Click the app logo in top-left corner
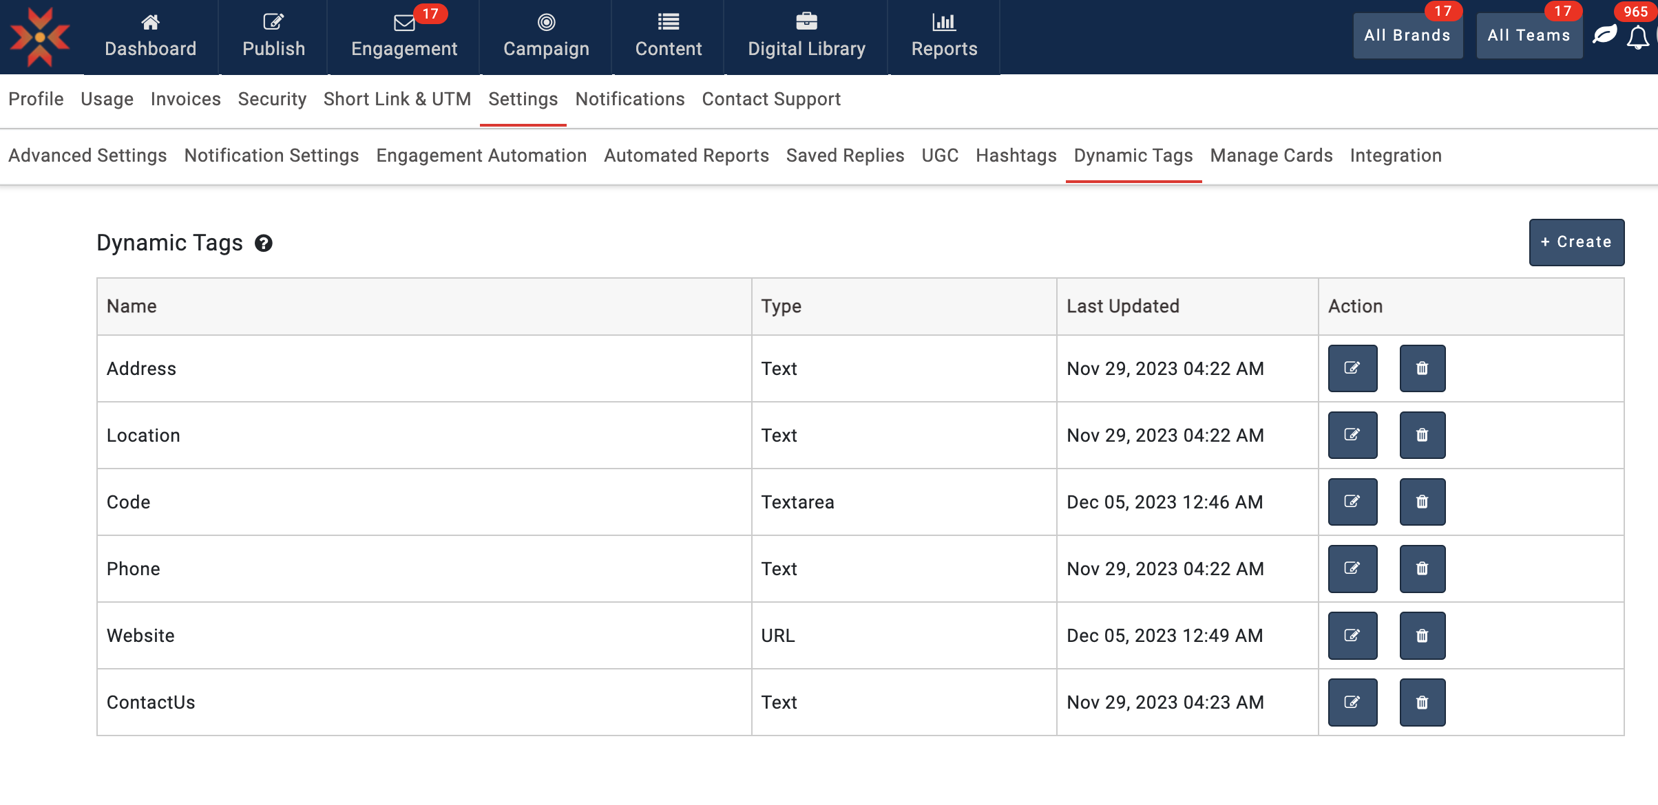 (40, 37)
